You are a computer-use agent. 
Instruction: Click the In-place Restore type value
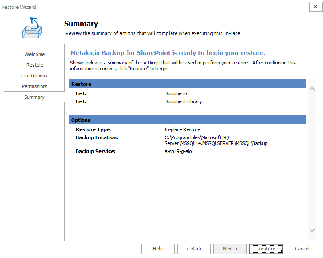click(x=182, y=129)
